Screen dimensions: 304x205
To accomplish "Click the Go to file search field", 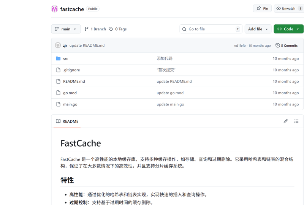I will coord(211,29).
